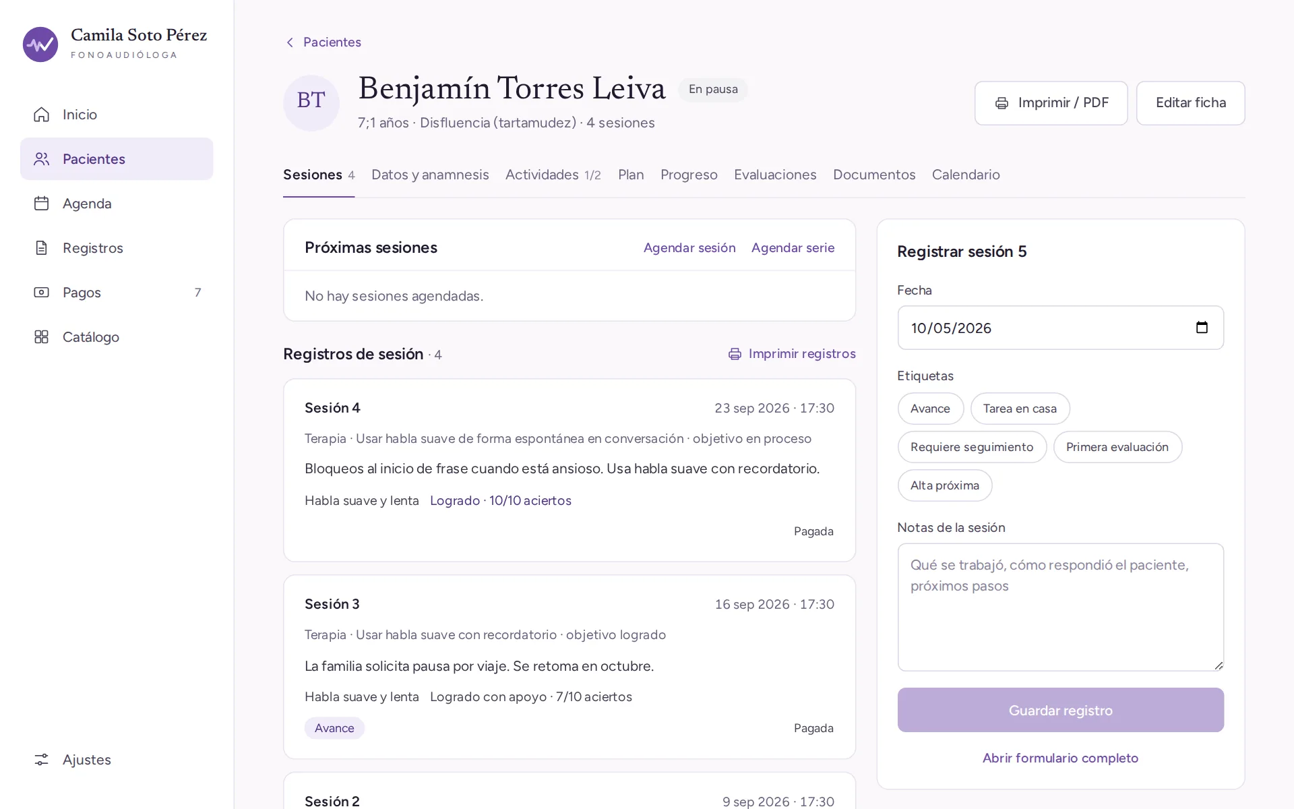
Task: Open the Plan tab
Action: coord(631,175)
